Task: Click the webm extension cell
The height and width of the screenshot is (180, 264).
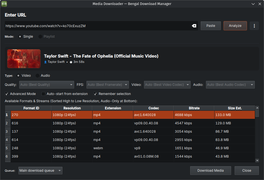Action: 113,148
